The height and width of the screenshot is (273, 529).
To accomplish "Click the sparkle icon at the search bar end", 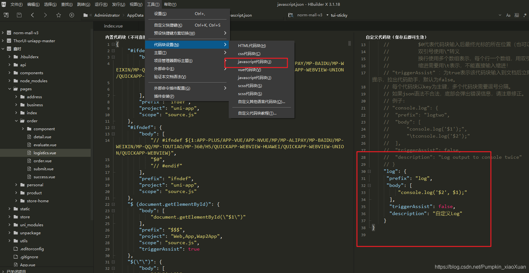I will click(x=525, y=15).
